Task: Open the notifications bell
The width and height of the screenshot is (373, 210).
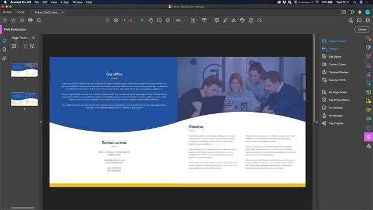Action: coord(360,12)
